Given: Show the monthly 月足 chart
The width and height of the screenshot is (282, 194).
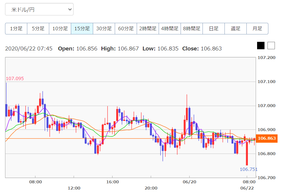Looking at the screenshot, I should click(257, 28).
